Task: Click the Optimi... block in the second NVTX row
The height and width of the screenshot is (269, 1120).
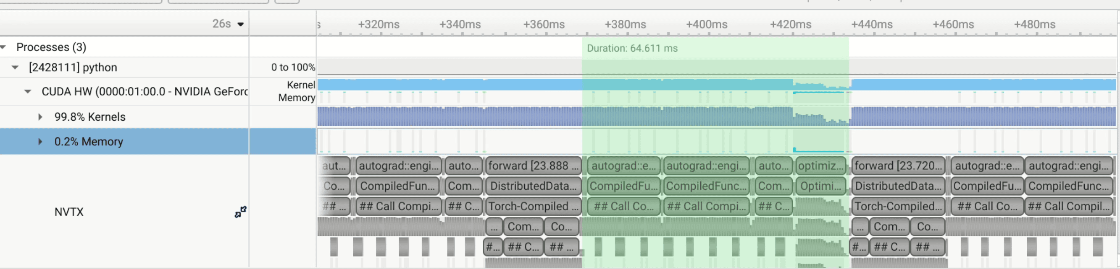Action: (820, 186)
